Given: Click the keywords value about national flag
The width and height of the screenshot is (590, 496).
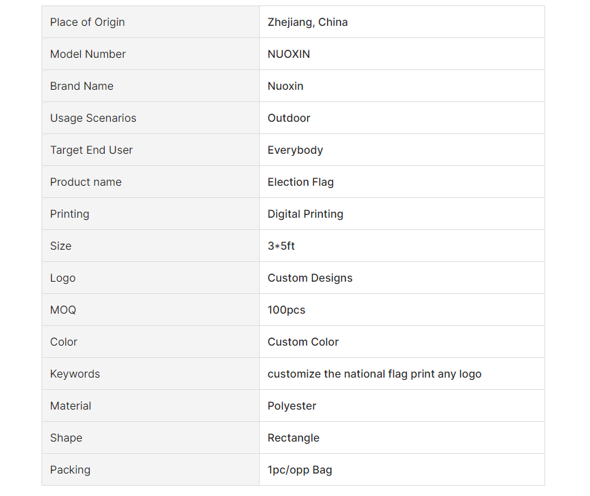Looking at the screenshot, I should [375, 374].
